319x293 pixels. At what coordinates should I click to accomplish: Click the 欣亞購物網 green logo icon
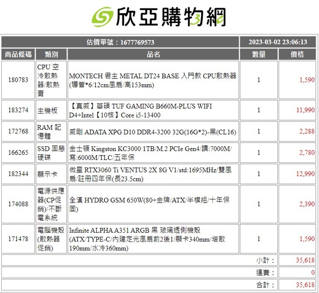[102, 17]
